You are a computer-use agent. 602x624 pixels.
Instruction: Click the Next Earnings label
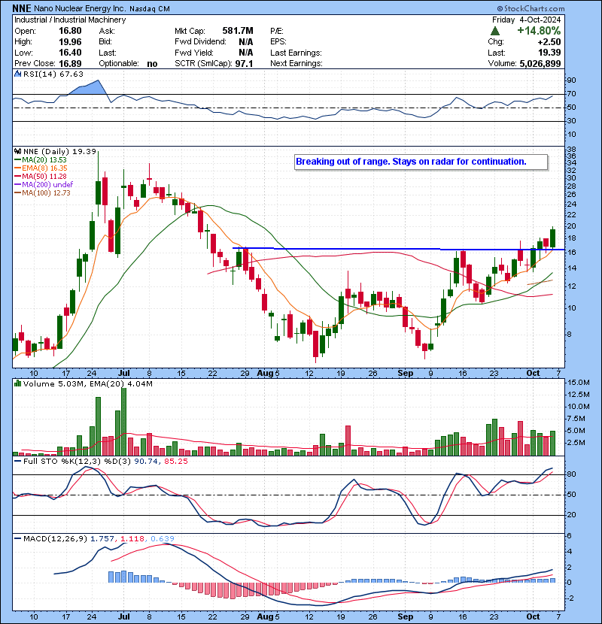[x=296, y=63]
